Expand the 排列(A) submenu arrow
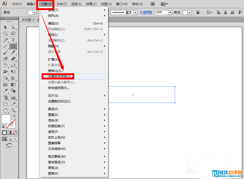 click(105, 16)
